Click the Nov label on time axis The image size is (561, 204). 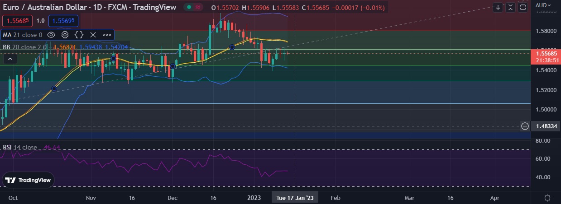click(91, 198)
